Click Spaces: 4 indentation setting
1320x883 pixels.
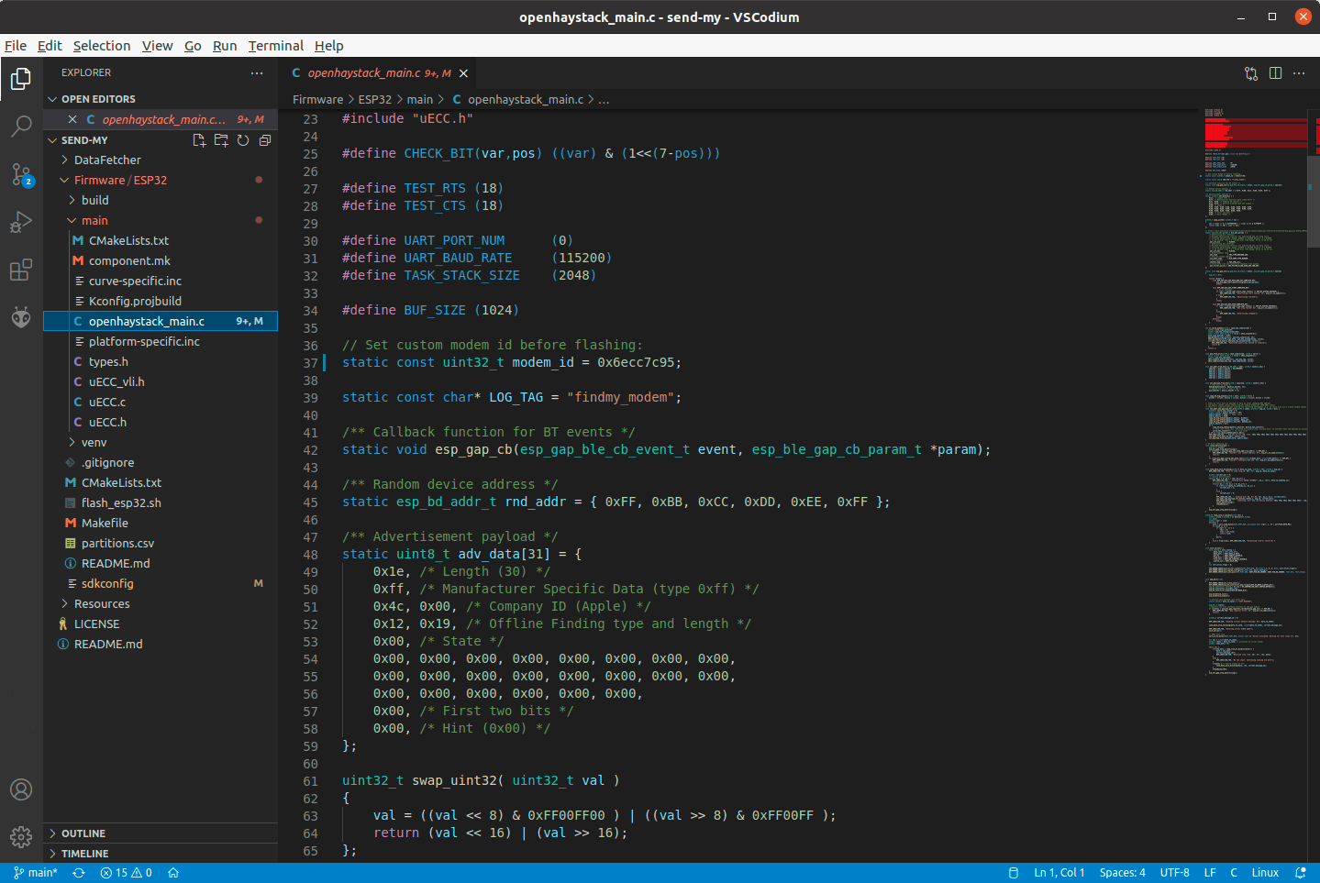pos(1122,873)
